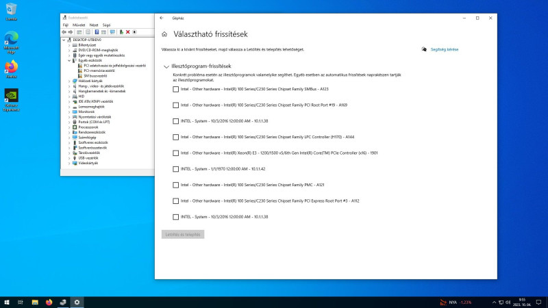Image resolution: width=548 pixels, height=308 pixels.
Task: Open the Fájl menu in Device Manager
Action: (x=65, y=25)
